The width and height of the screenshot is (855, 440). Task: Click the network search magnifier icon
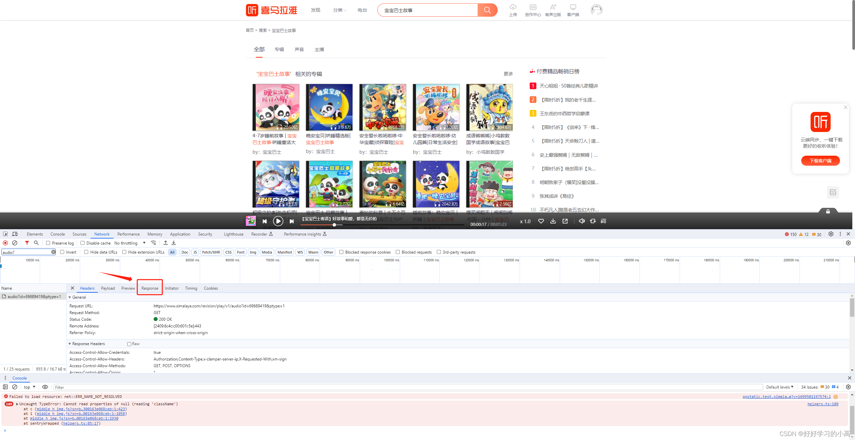point(36,243)
